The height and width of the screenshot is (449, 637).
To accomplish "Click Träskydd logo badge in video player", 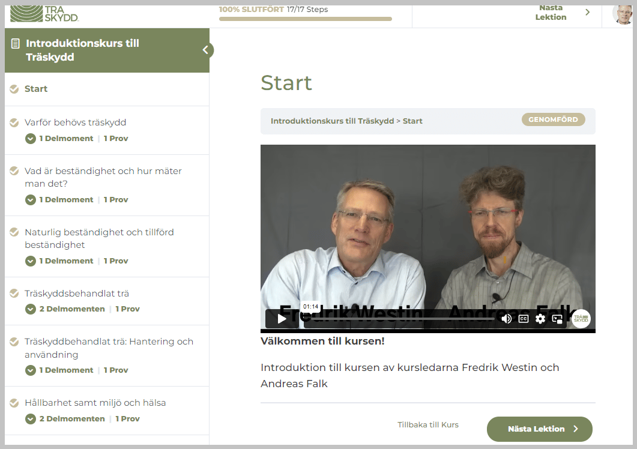I will (581, 319).
